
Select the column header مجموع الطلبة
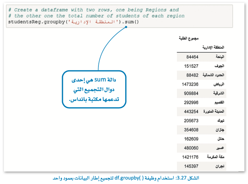point(189,38)
